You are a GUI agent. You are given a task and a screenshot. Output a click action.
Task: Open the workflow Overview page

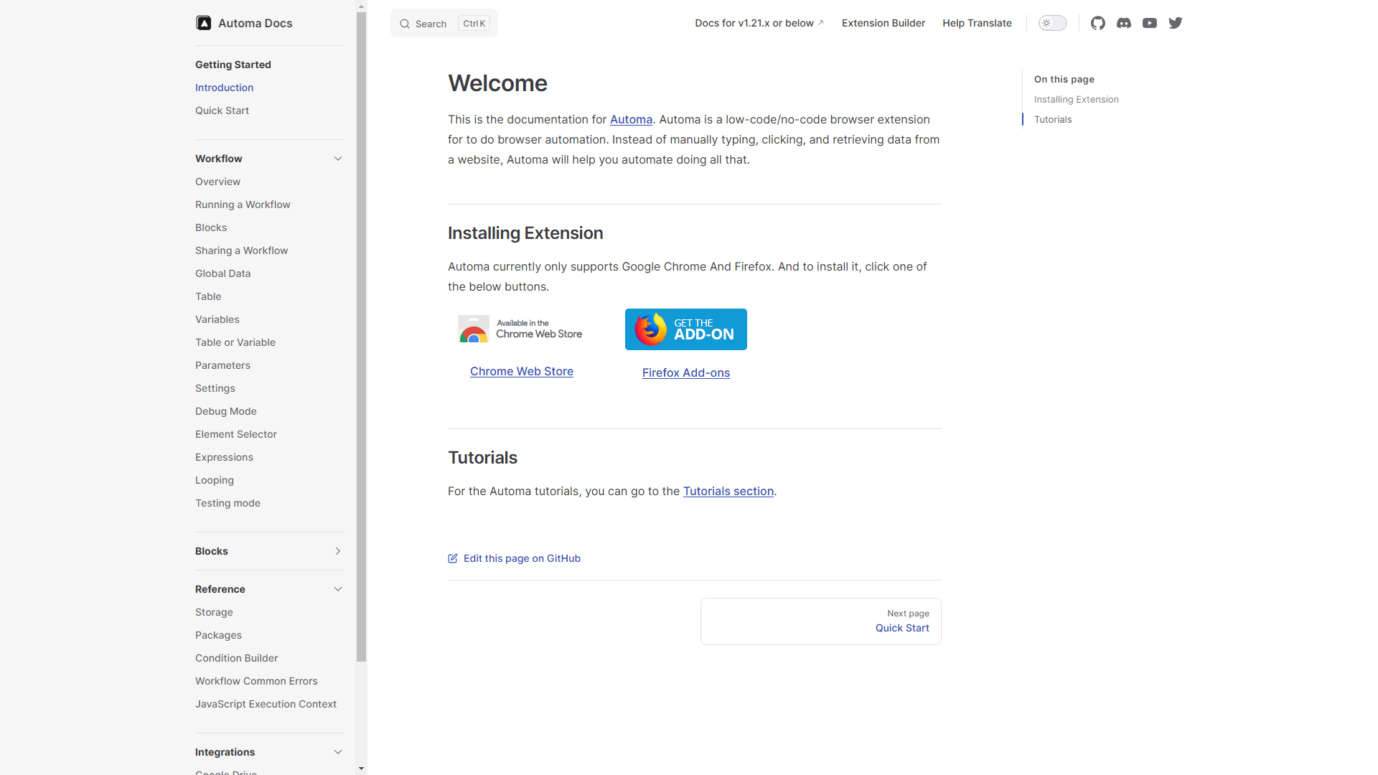pyautogui.click(x=217, y=182)
